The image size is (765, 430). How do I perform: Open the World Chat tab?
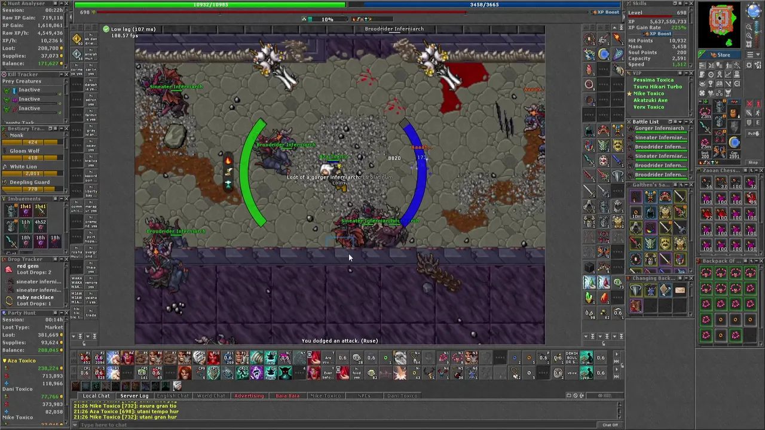[211, 395]
